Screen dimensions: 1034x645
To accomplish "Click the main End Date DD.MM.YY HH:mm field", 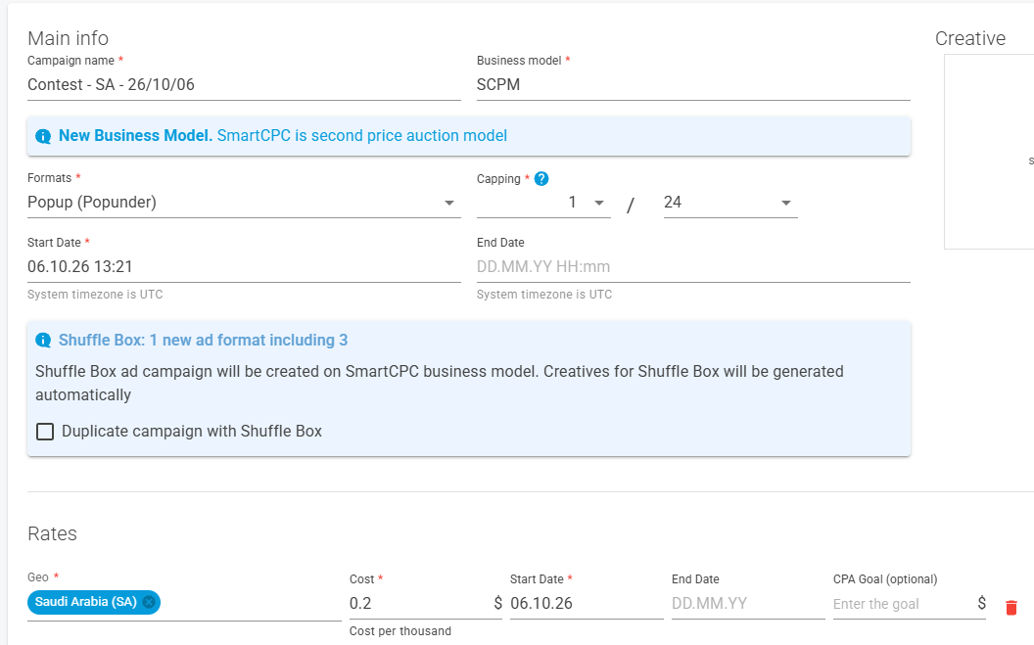I will pyautogui.click(x=693, y=267).
